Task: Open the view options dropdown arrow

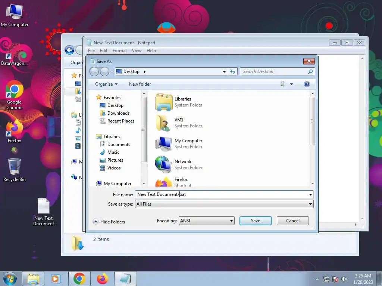Action: tap(291, 84)
